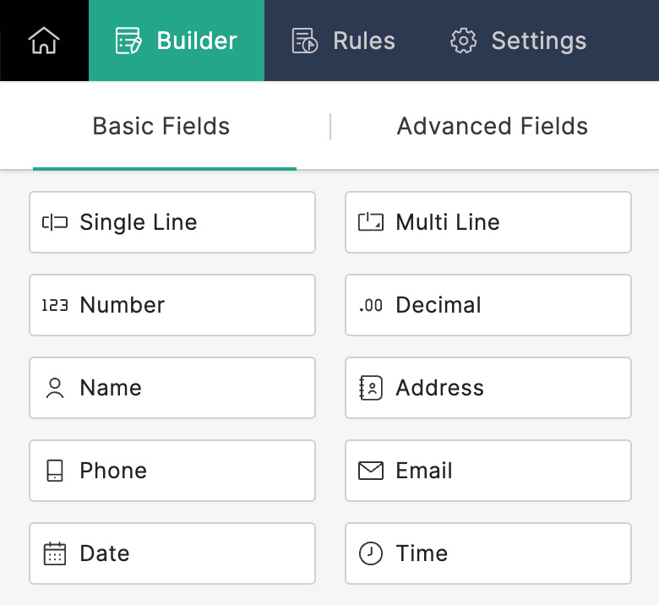Select the Basic Fields tab
Image resolution: width=659 pixels, height=605 pixels.
(x=161, y=127)
